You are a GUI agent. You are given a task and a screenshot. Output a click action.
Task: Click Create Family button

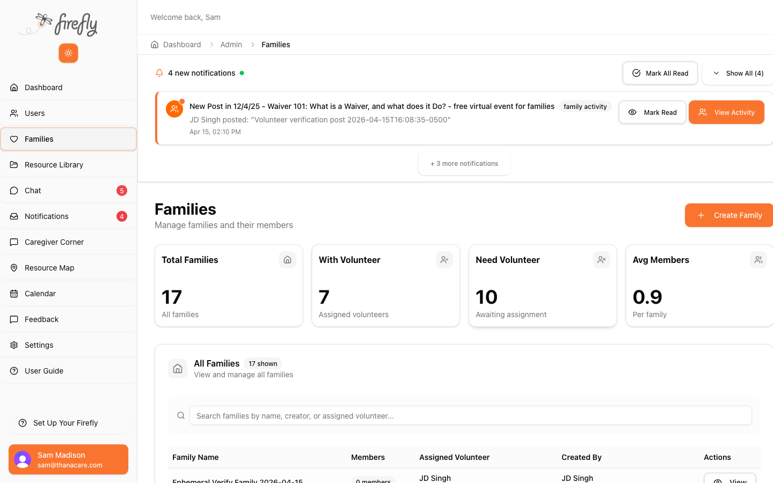click(729, 215)
